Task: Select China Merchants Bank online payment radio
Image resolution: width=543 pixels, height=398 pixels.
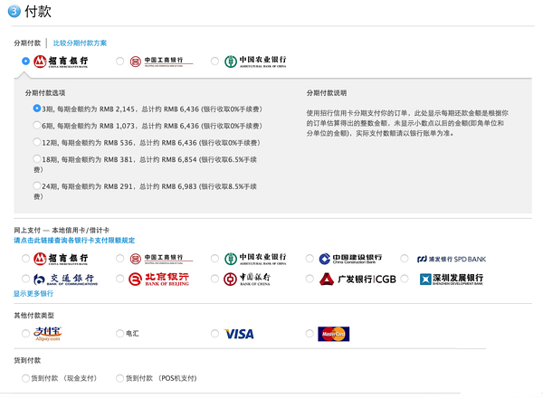Action: point(25,259)
